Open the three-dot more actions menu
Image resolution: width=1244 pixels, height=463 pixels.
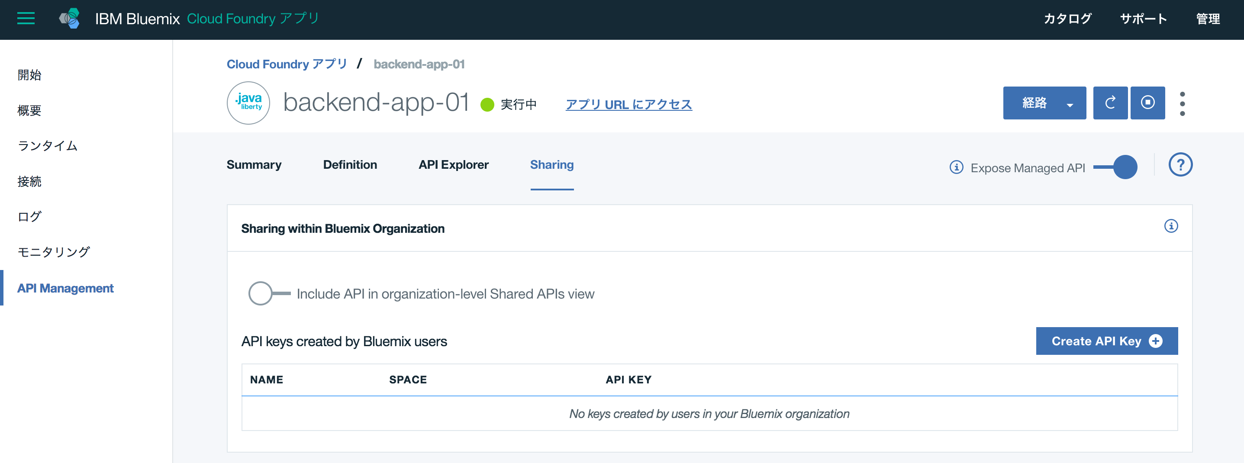pos(1182,103)
